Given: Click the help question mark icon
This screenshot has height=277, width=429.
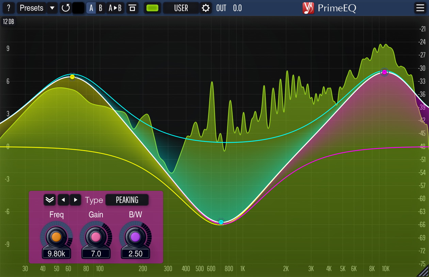Looking at the screenshot, I should 9,8.
